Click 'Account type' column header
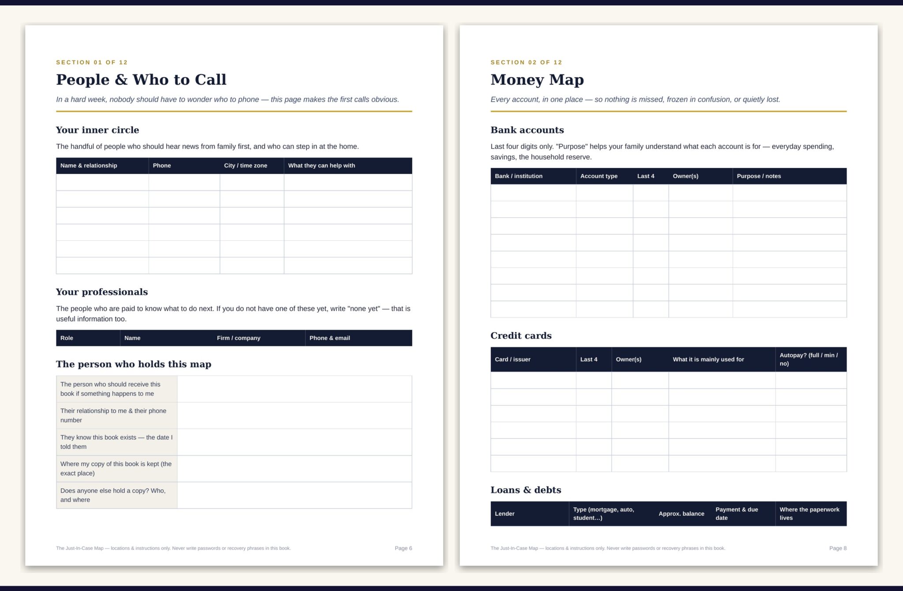This screenshot has height=591, width=903. point(604,176)
